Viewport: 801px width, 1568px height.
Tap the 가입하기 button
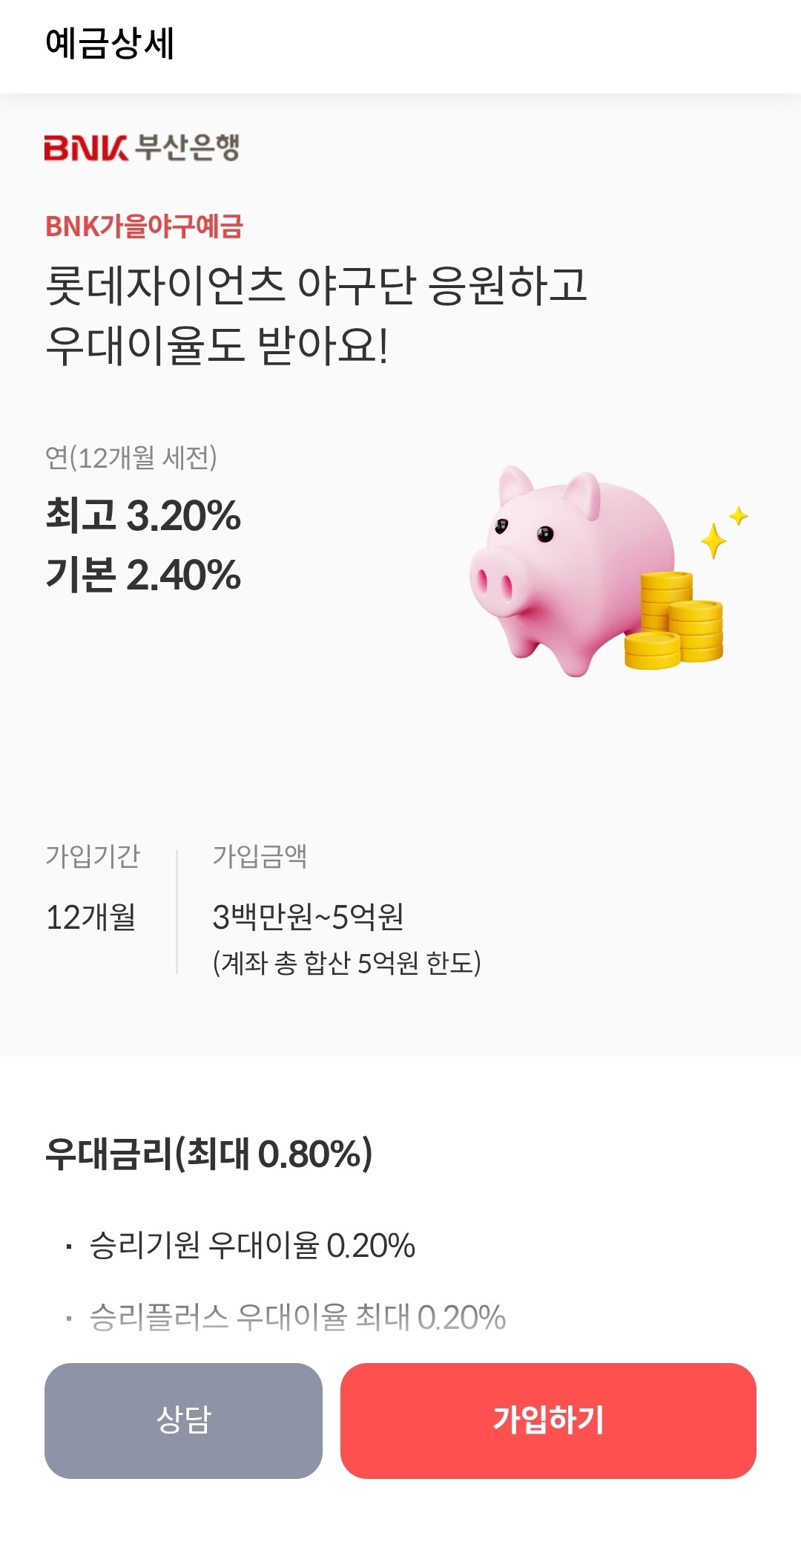point(548,1420)
